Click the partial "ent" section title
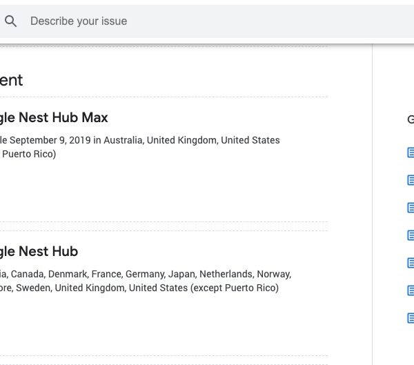 (12, 80)
